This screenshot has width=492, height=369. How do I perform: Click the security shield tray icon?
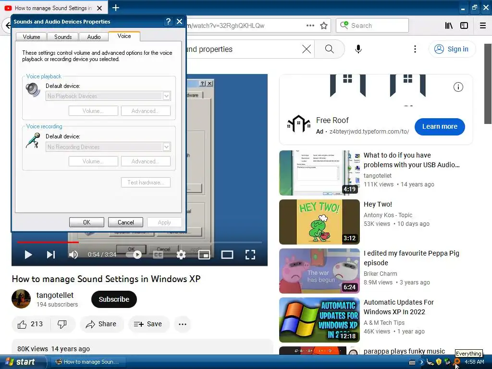[439, 362]
